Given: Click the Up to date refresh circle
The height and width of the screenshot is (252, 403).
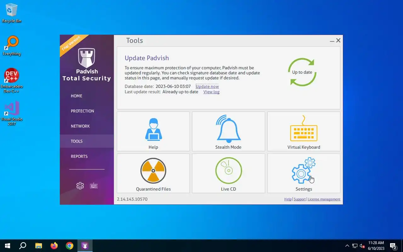Looking at the screenshot, I should [x=302, y=72].
